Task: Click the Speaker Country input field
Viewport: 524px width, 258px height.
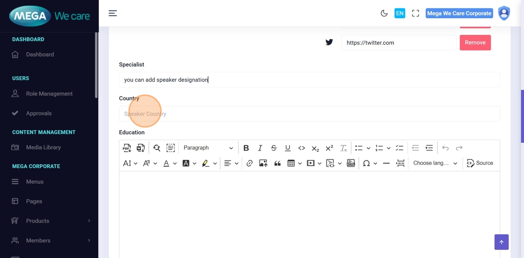Action: tap(309, 114)
